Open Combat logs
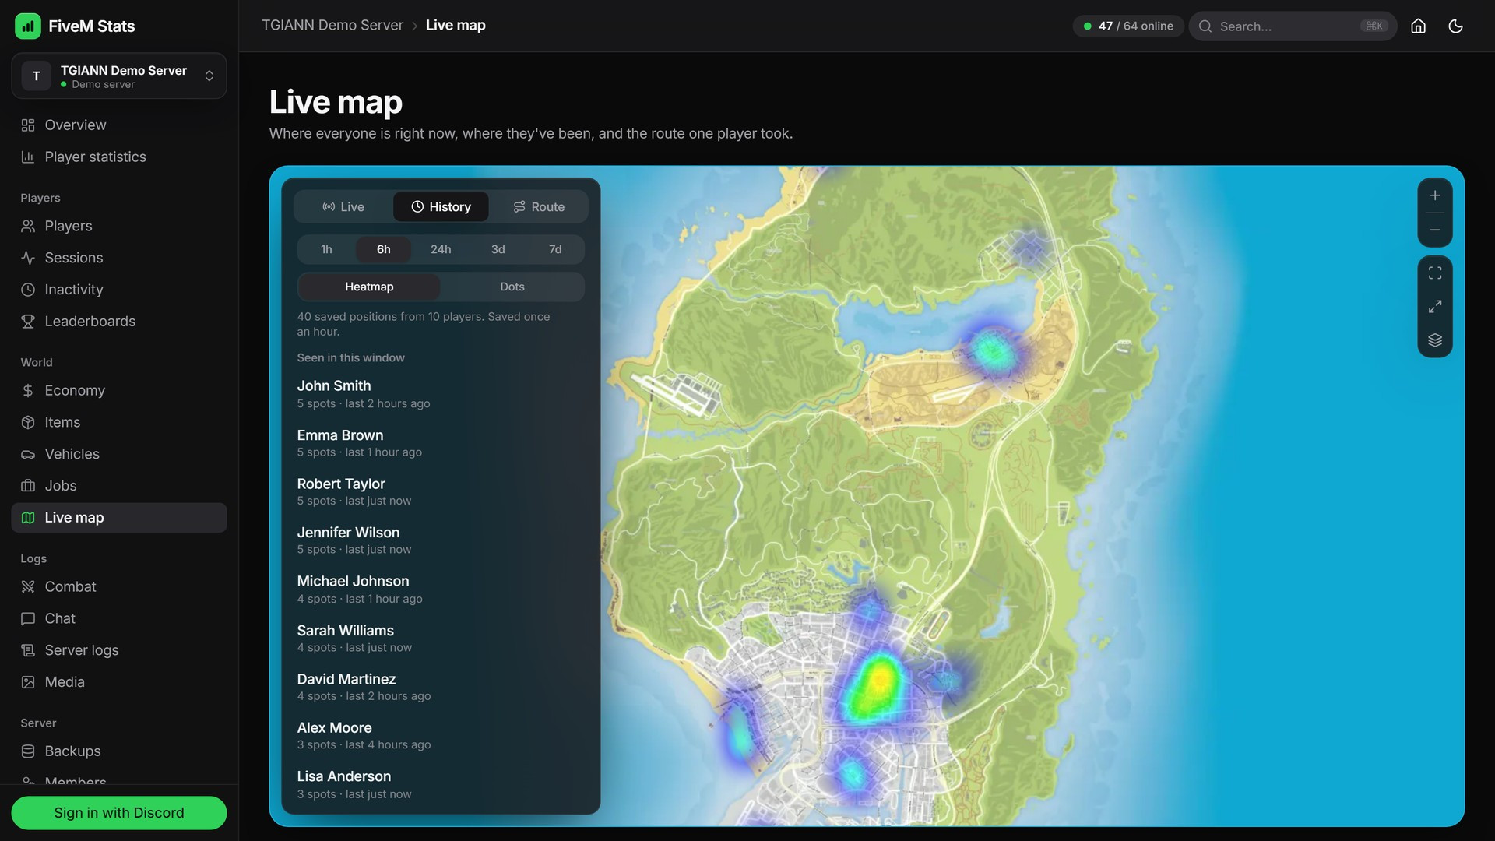 [x=119, y=586]
